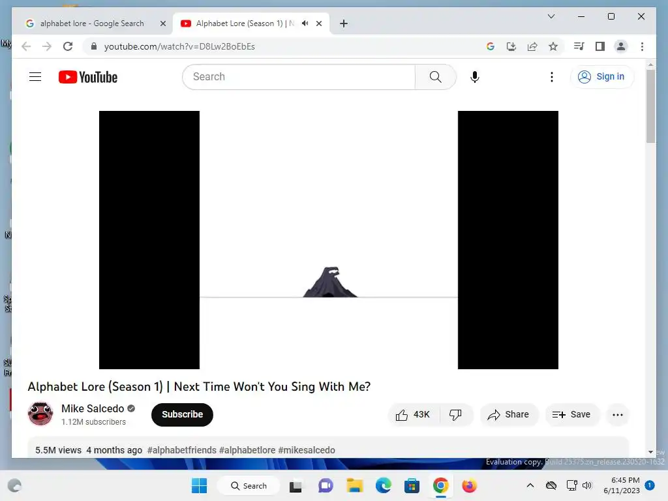Open Microsoft Store from the taskbar

coord(412,485)
